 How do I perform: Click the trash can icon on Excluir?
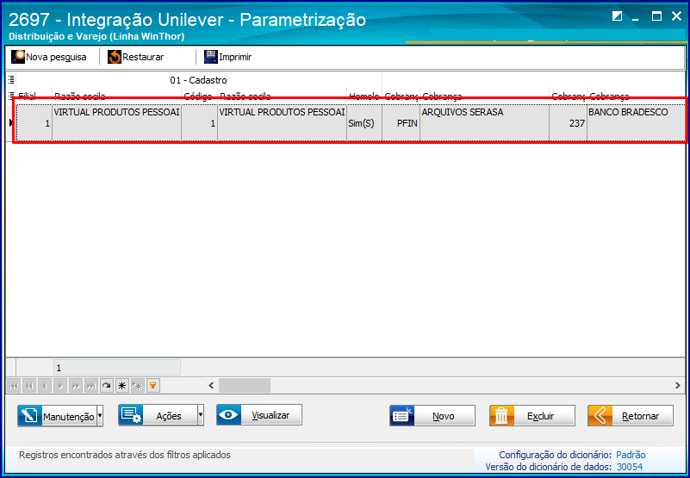(501, 415)
